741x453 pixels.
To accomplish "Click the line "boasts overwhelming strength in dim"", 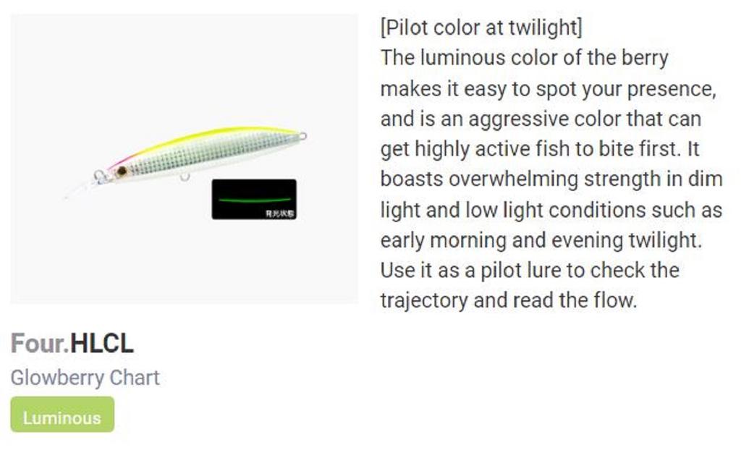I will [551, 179].
